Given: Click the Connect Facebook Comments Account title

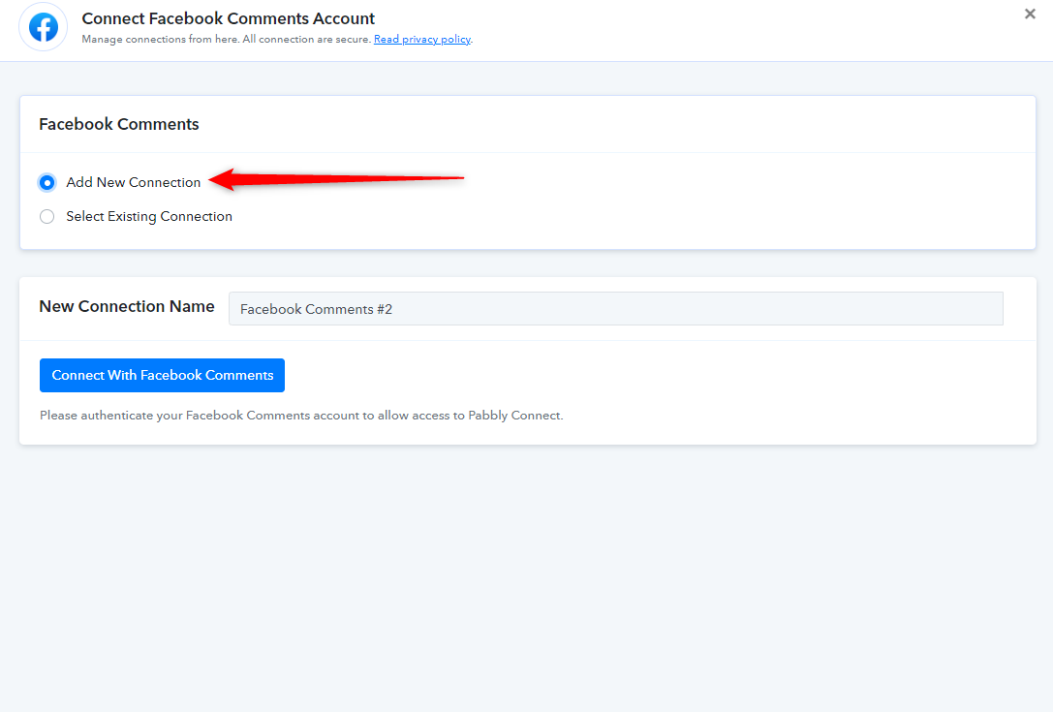Looking at the screenshot, I should click(x=229, y=18).
